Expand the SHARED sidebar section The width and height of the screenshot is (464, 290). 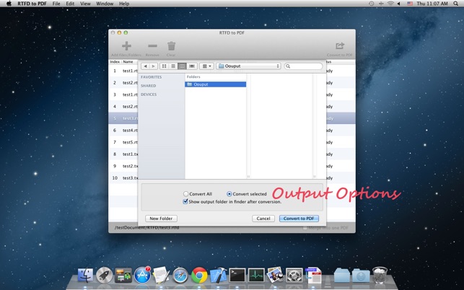(149, 86)
